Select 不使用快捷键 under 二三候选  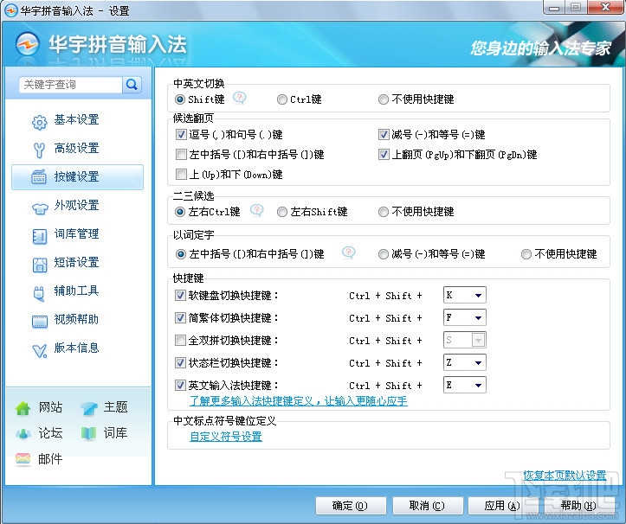416,212
